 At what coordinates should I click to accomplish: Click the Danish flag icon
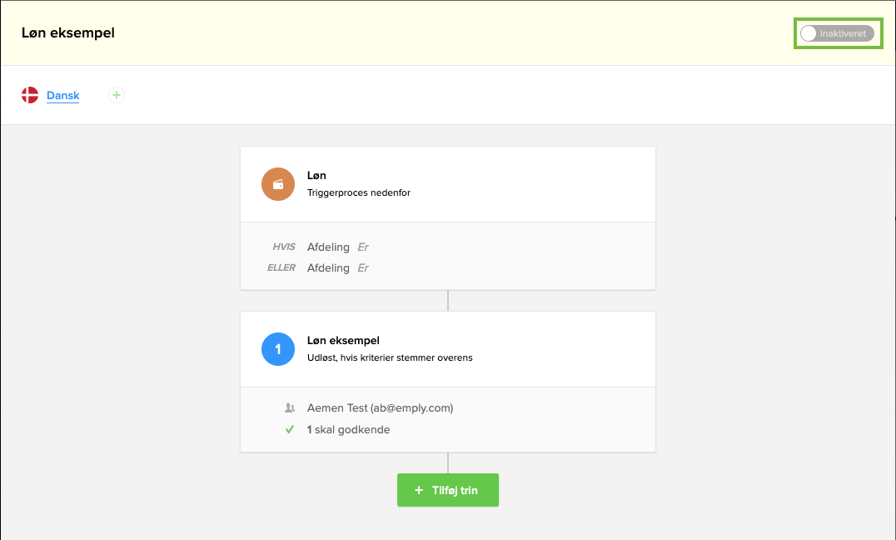coord(30,95)
